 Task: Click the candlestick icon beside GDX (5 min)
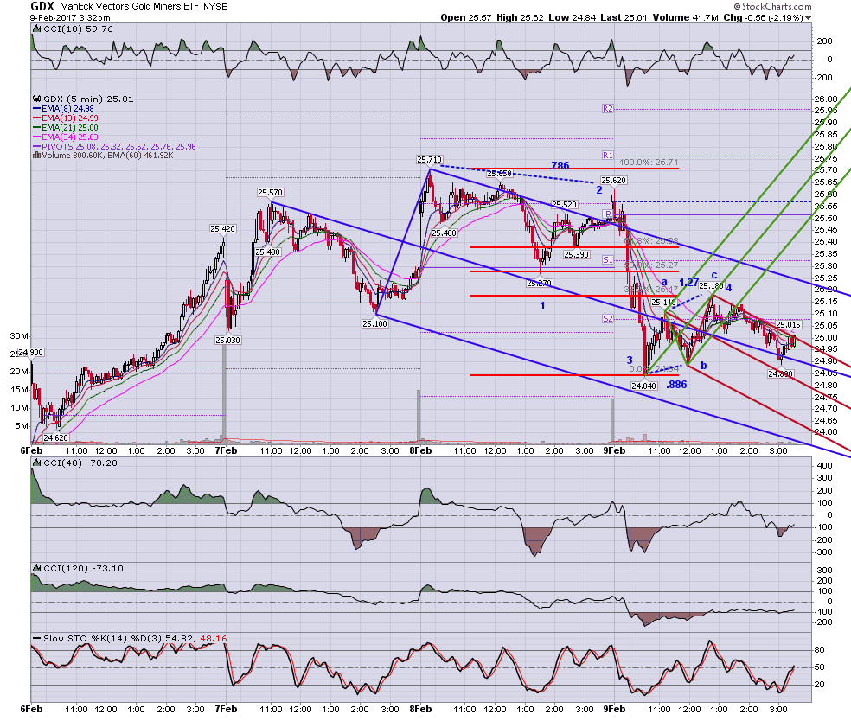point(37,99)
